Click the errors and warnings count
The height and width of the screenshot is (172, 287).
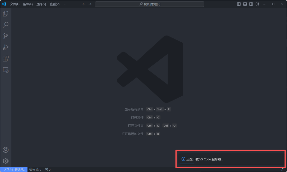35,169
